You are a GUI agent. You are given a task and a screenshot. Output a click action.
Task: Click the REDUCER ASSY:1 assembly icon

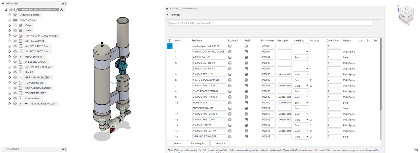click(20, 56)
